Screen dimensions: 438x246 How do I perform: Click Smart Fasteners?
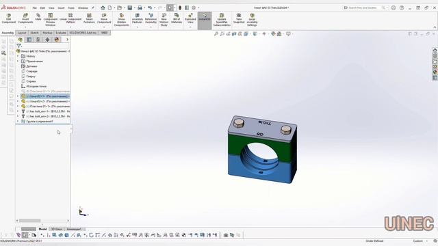[x=89, y=18]
